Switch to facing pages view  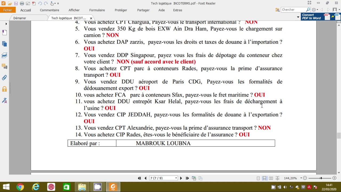click(271, 178)
